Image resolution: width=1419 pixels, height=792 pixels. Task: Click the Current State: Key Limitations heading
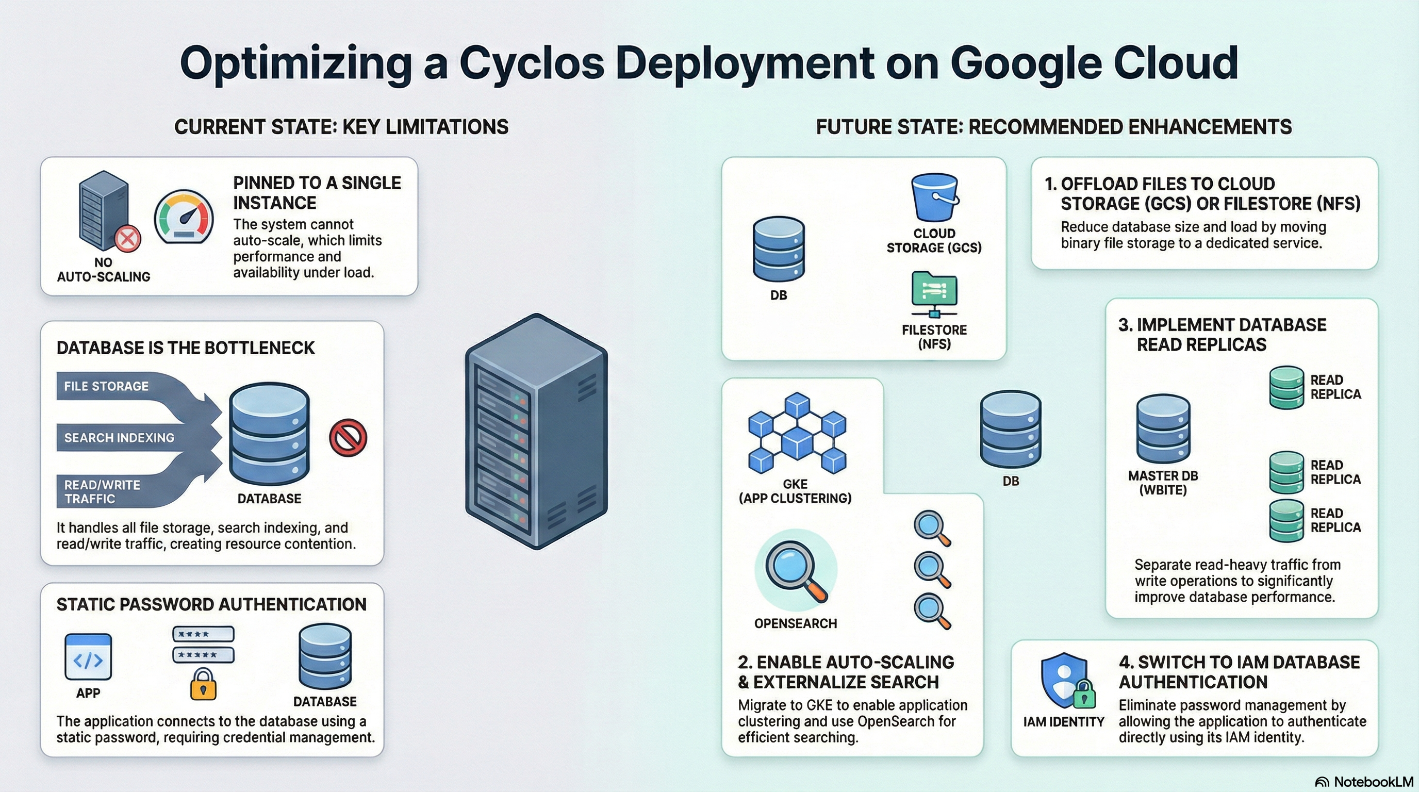point(341,127)
